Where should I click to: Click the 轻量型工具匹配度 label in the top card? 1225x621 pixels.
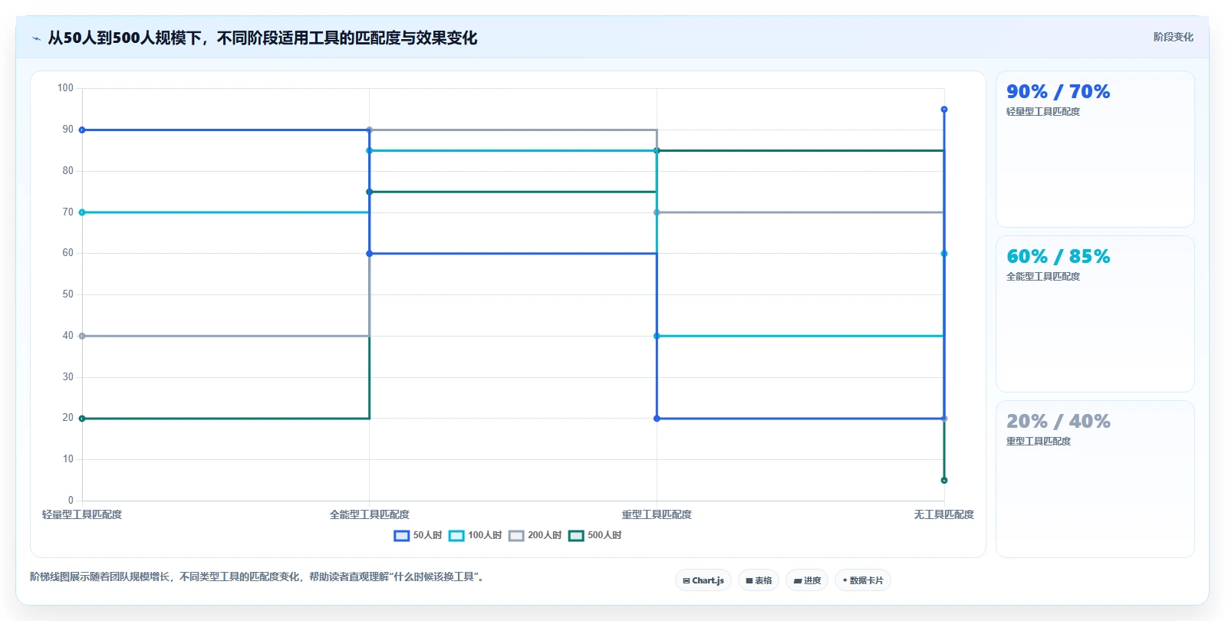[1043, 112]
